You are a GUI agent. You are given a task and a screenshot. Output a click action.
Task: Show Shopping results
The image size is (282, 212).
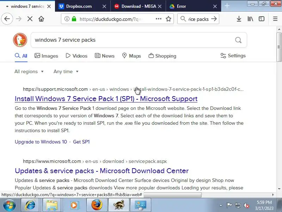(163, 56)
